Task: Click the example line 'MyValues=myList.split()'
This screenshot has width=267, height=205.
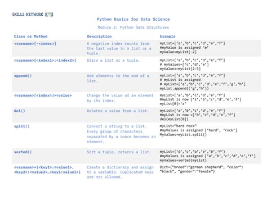Action: 183,135
